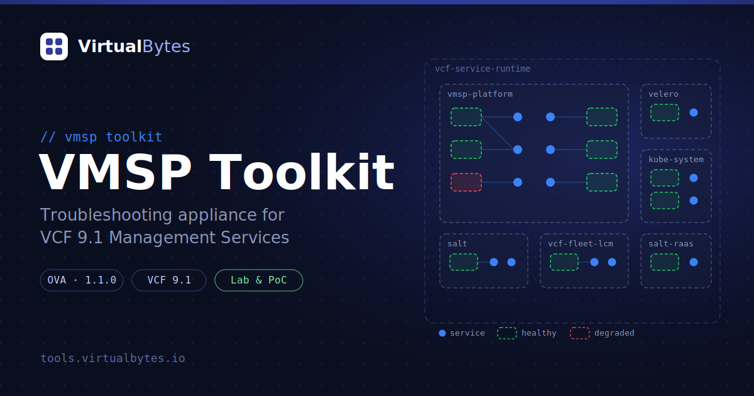Click the red degraded pod in vmsp-platform

coord(466,182)
